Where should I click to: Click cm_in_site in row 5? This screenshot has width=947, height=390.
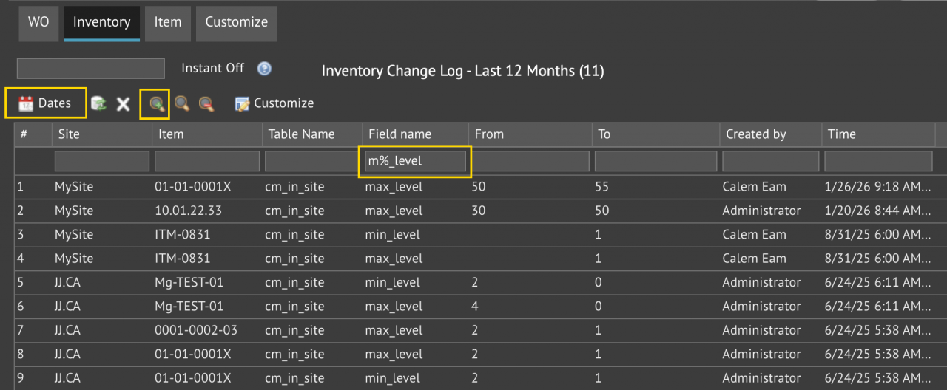(294, 282)
